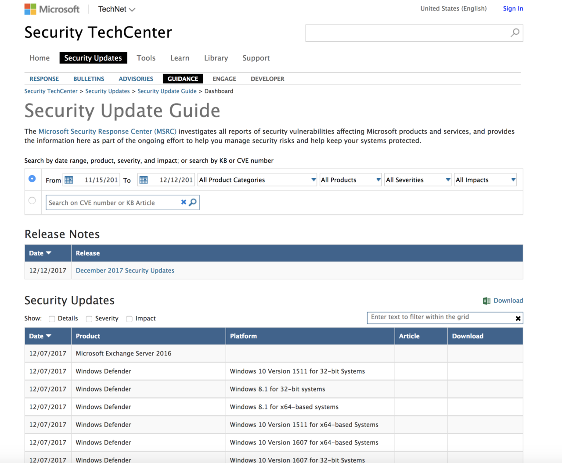Open the All Severities dropdown
The image size is (562, 463).
(x=418, y=180)
